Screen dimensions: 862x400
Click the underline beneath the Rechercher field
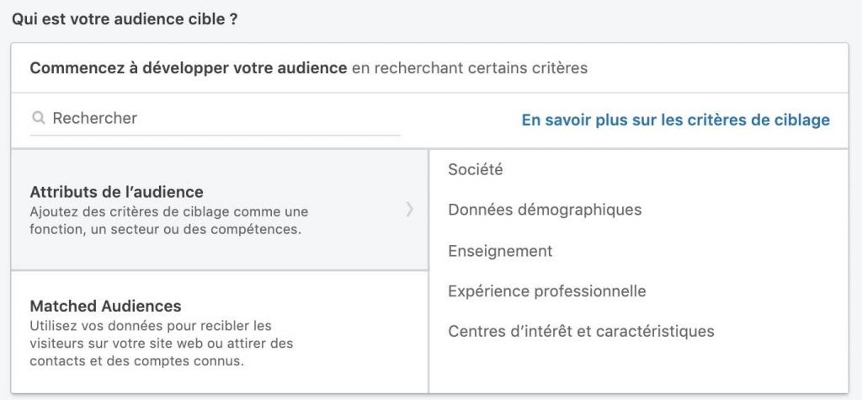click(x=215, y=135)
